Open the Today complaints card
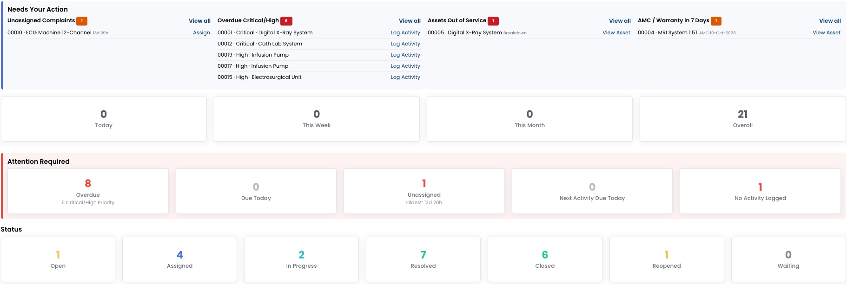This screenshot has height=284, width=847. coord(104,119)
